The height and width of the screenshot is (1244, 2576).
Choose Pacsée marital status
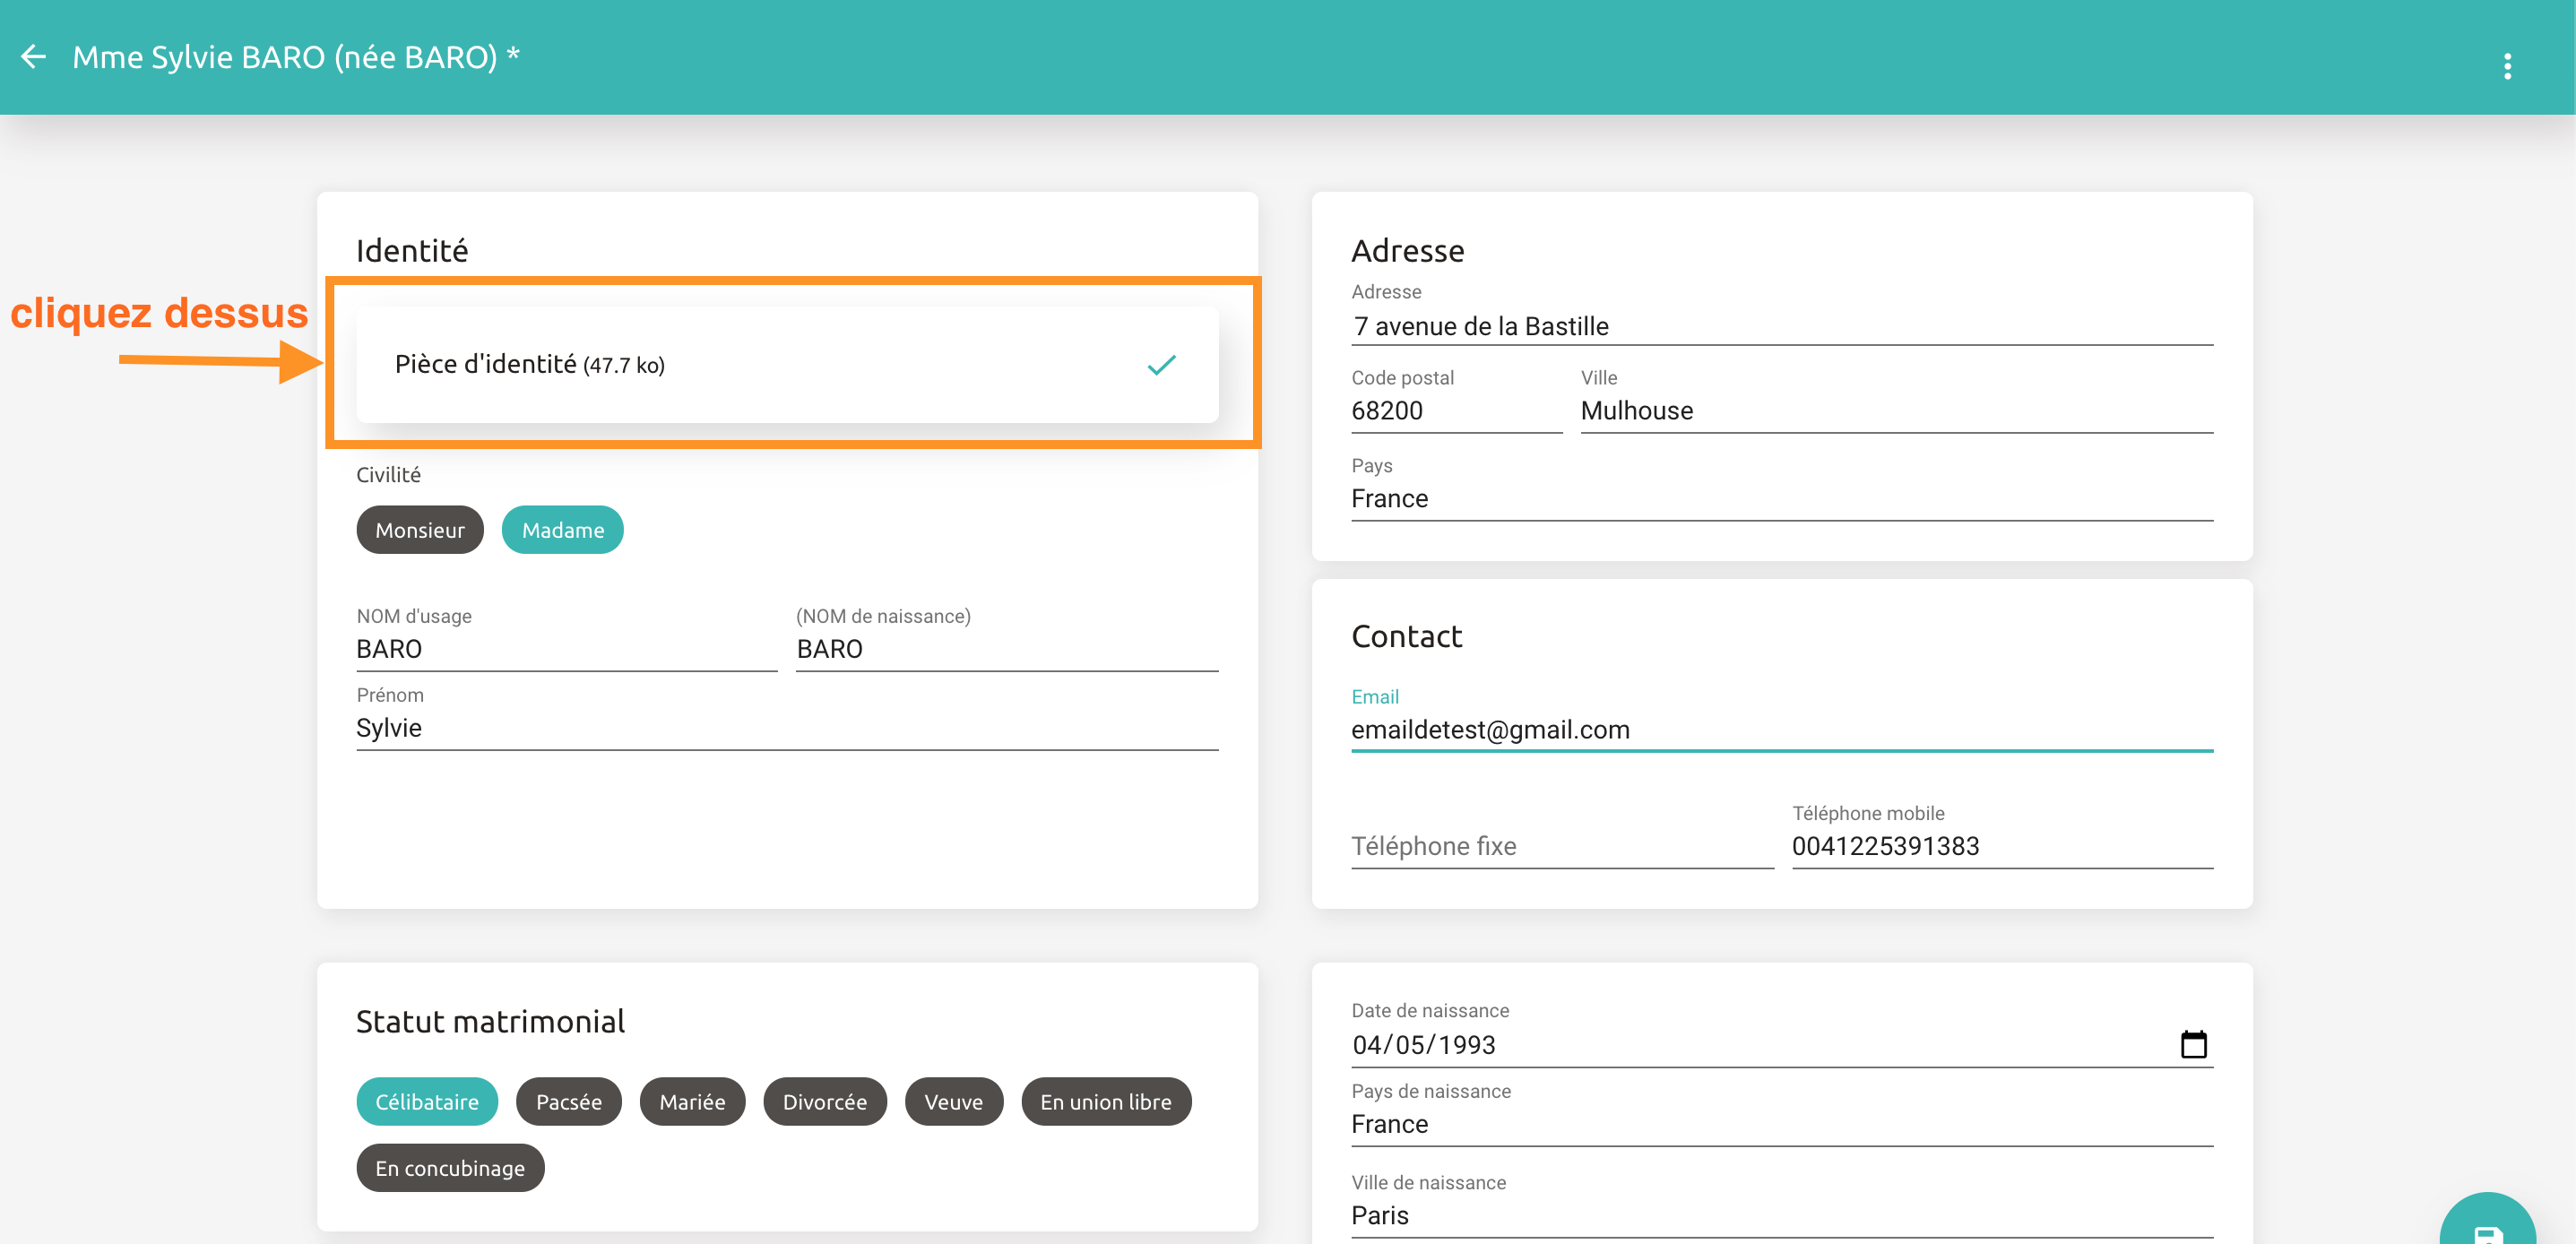click(568, 1102)
